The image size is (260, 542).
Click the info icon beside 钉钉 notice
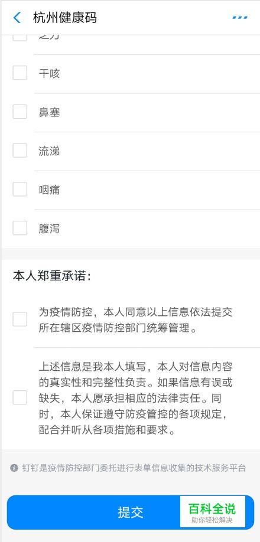(14, 468)
